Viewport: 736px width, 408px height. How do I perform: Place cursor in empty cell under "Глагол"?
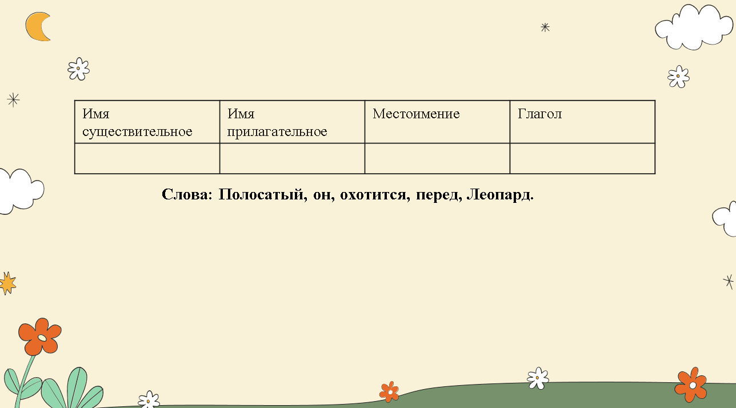coord(582,158)
